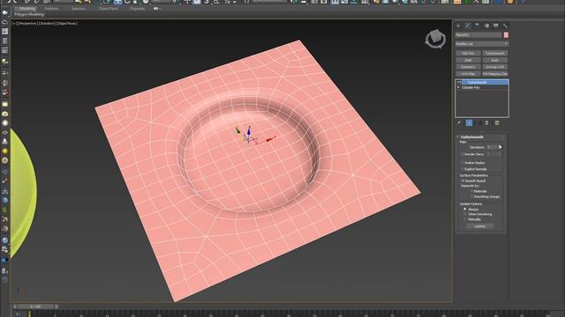The image size is (565, 317).
Task: Open the [Edged Faces] viewport menu
Action: pyautogui.click(x=67, y=24)
